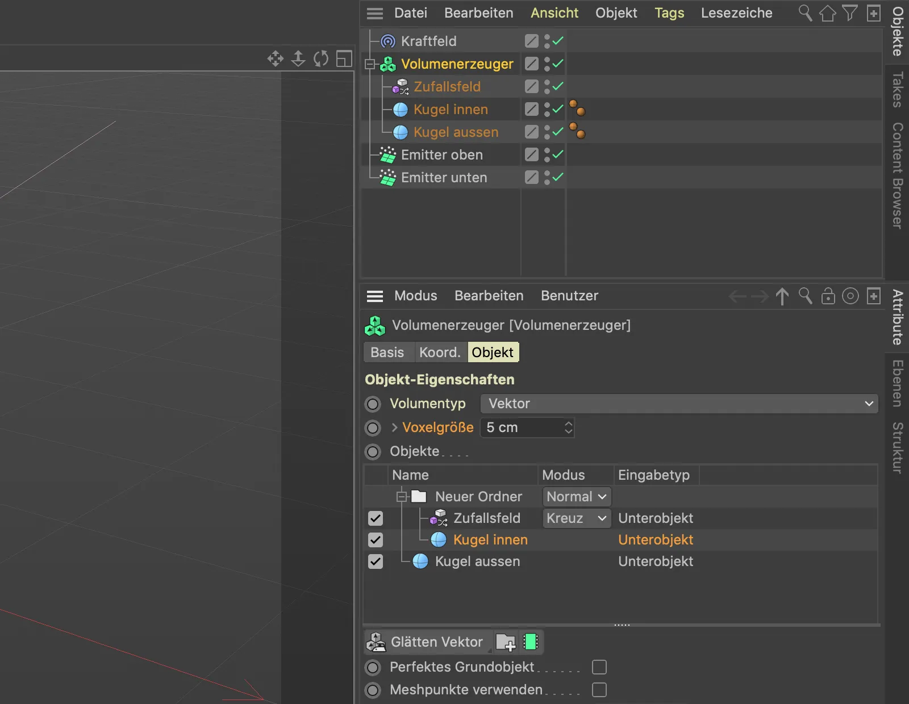Click the Voxelgröße stepper arrows
Screen dimensions: 909x704
[x=568, y=428]
